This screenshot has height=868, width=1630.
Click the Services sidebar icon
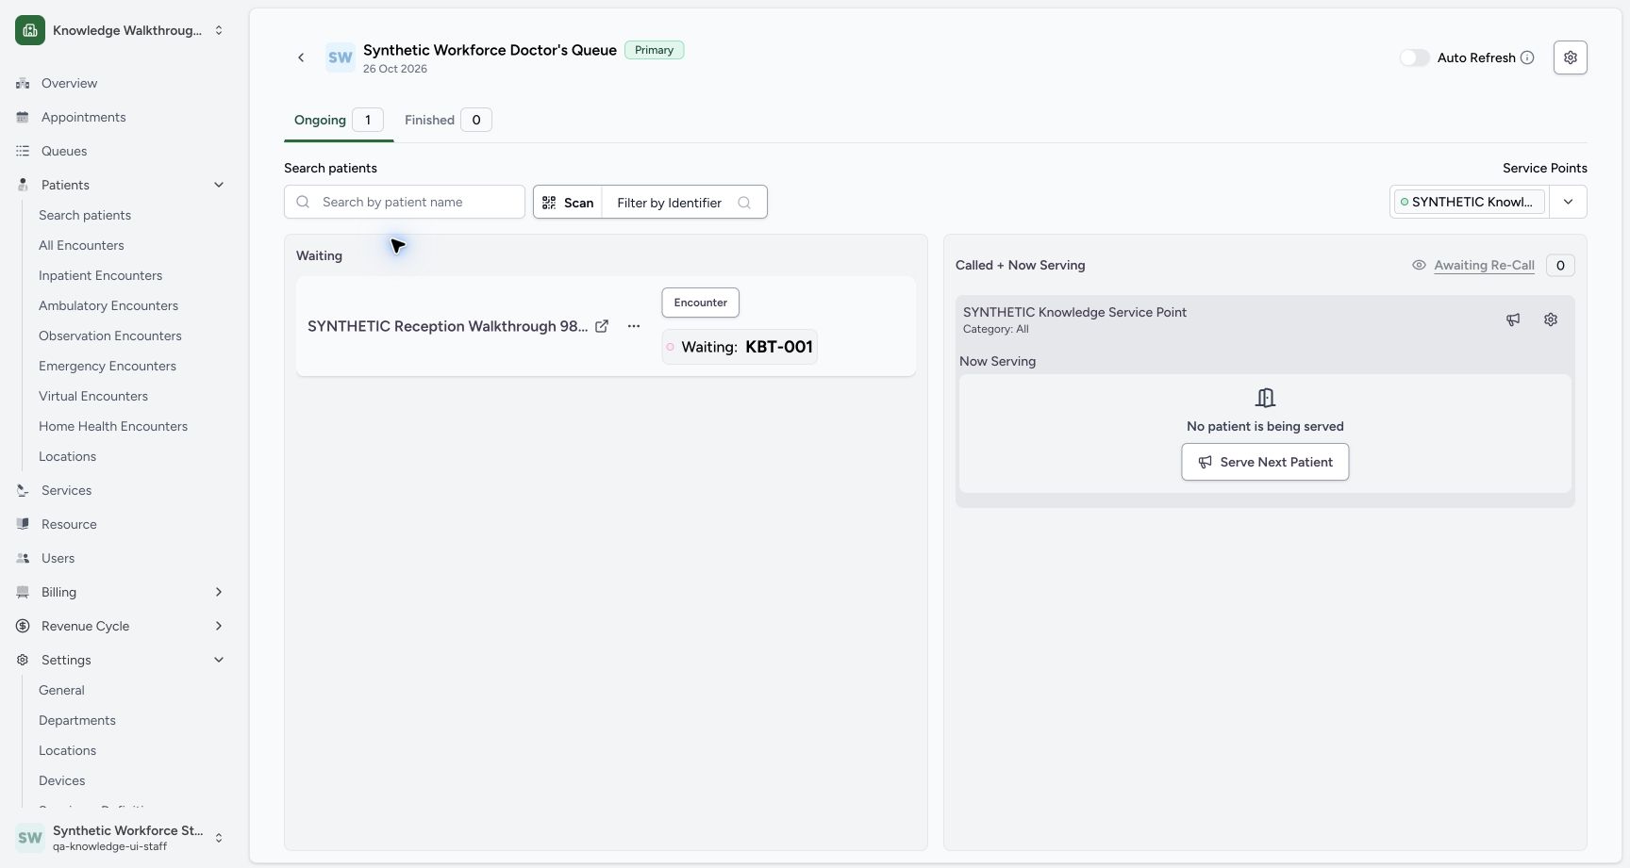tap(23, 490)
